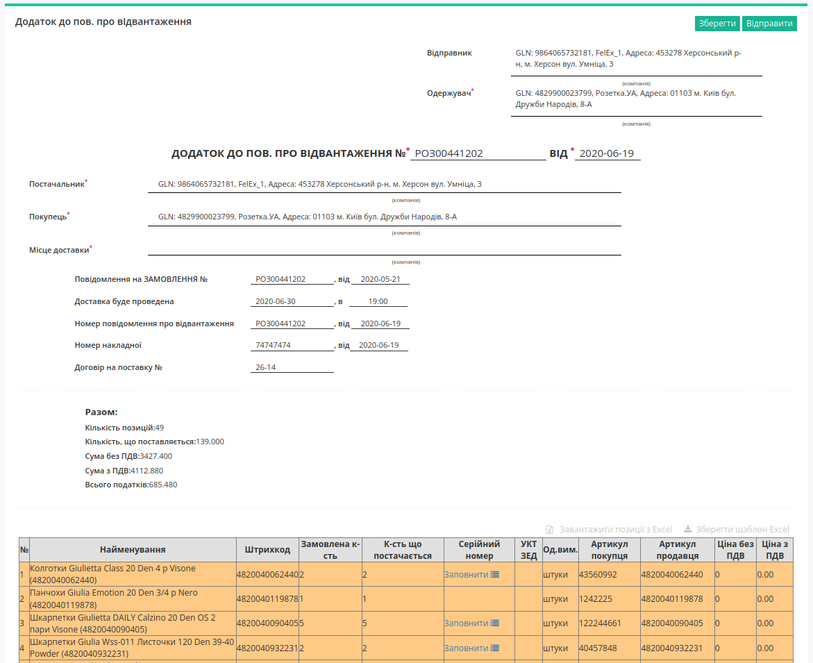The width and height of the screenshot is (813, 663).
Task: Open the Покупець company field
Action: 384,217
